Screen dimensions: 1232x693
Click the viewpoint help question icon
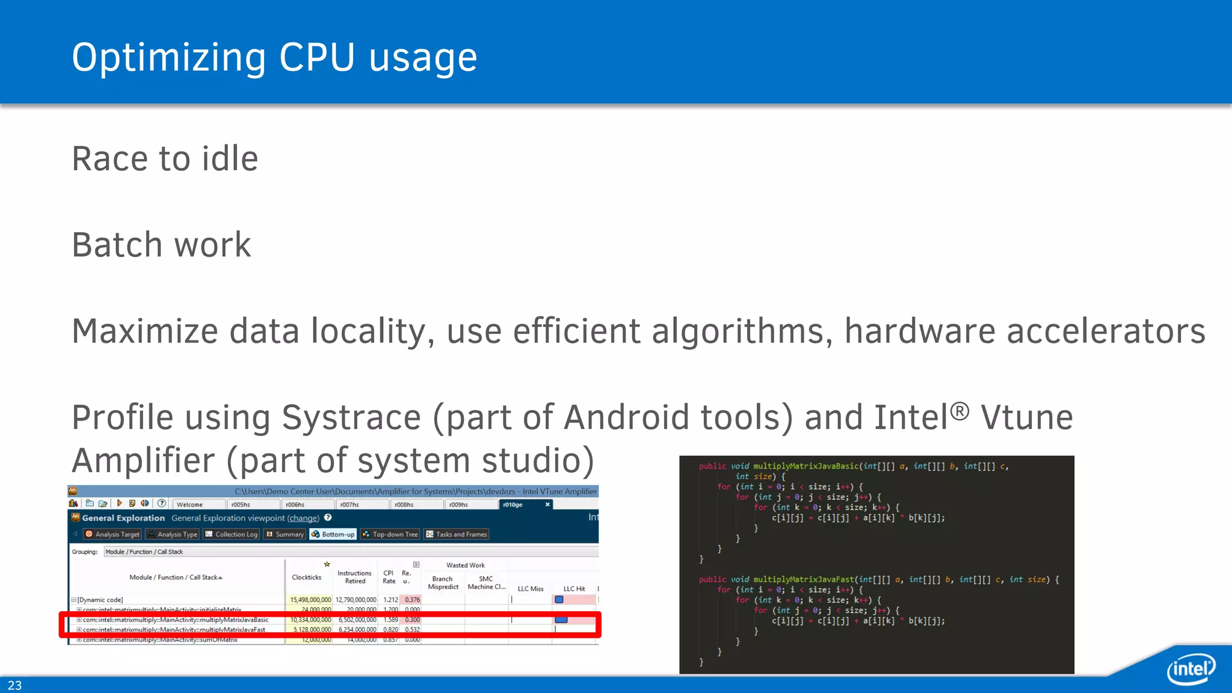tap(328, 517)
